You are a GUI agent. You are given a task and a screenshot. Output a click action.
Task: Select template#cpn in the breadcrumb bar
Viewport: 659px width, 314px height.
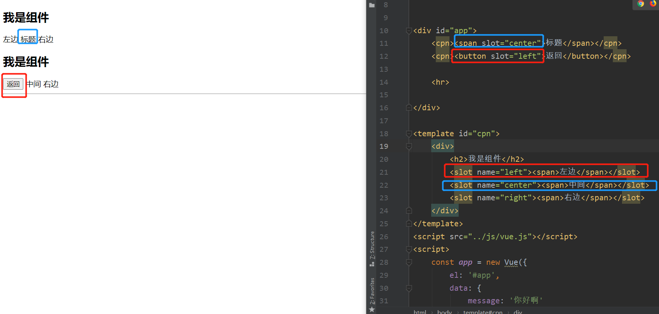(x=483, y=312)
